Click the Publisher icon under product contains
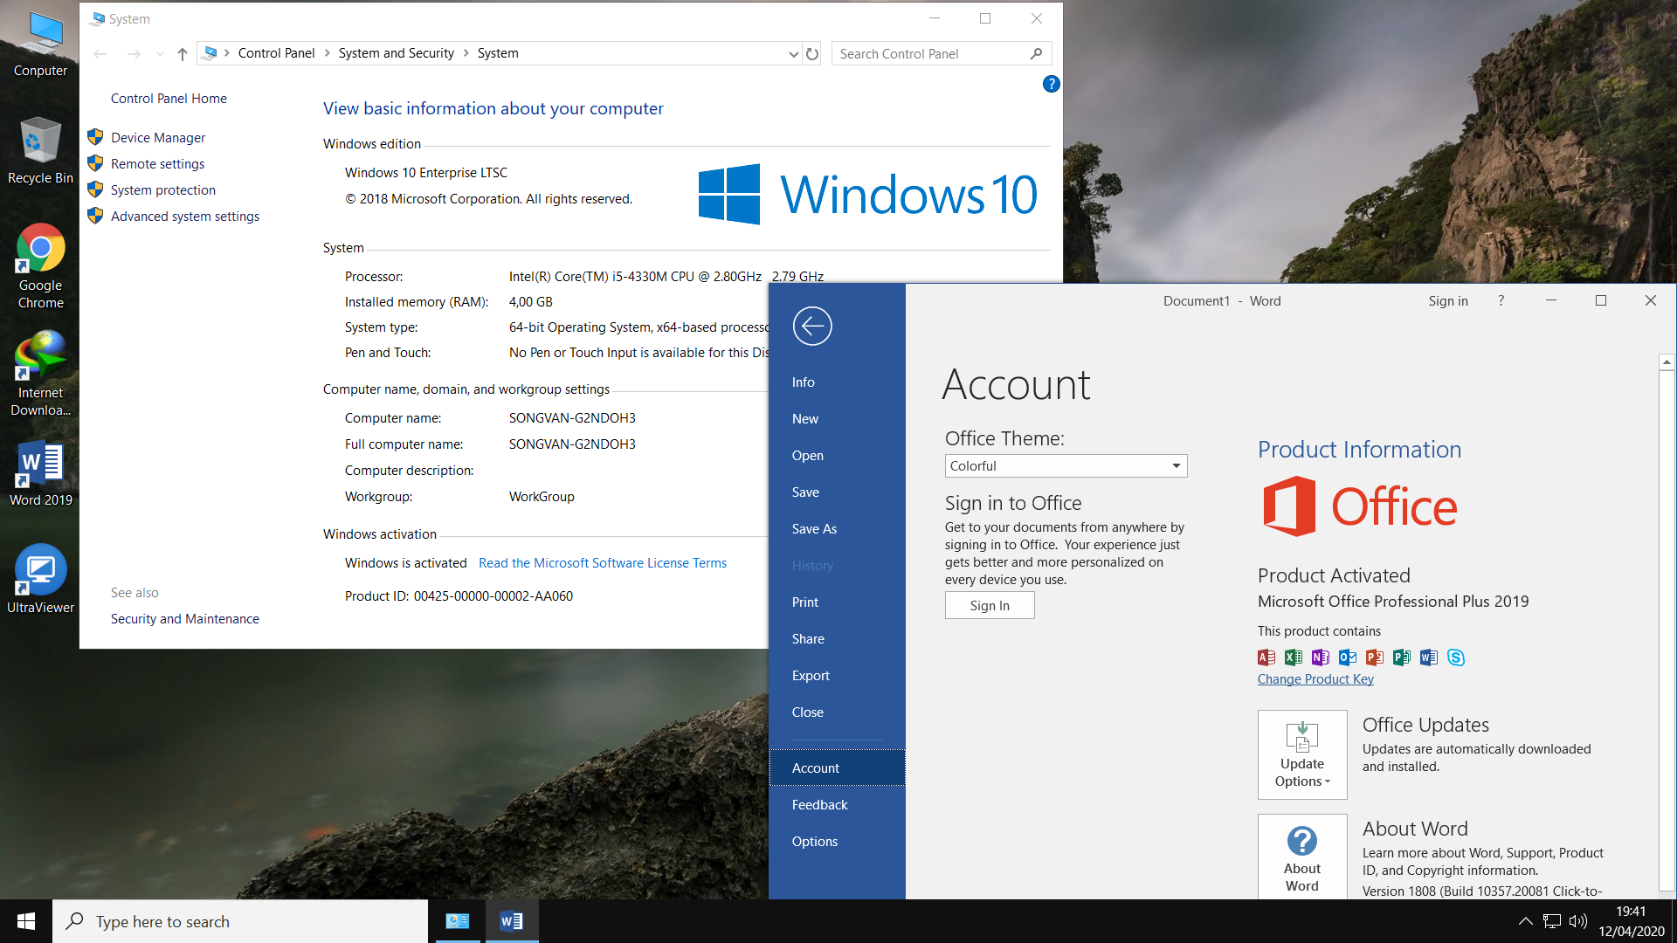Screen dimensions: 1677x943 pos(1402,657)
